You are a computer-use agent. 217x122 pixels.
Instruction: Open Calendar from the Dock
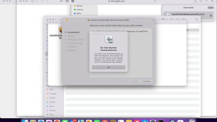[x=105, y=121]
